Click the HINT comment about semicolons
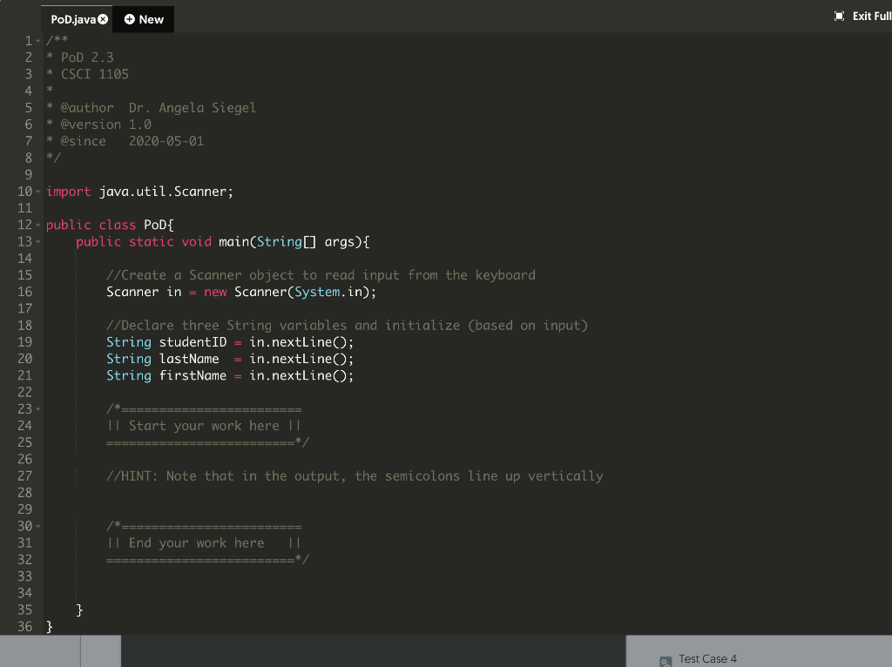Viewport: 892px width, 667px height. (348, 475)
